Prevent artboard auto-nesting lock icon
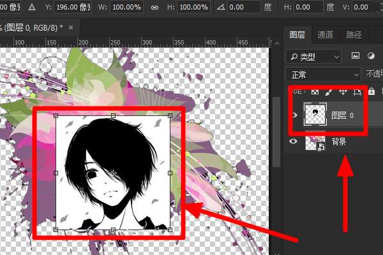The height and width of the screenshot is (255, 383). tap(357, 92)
